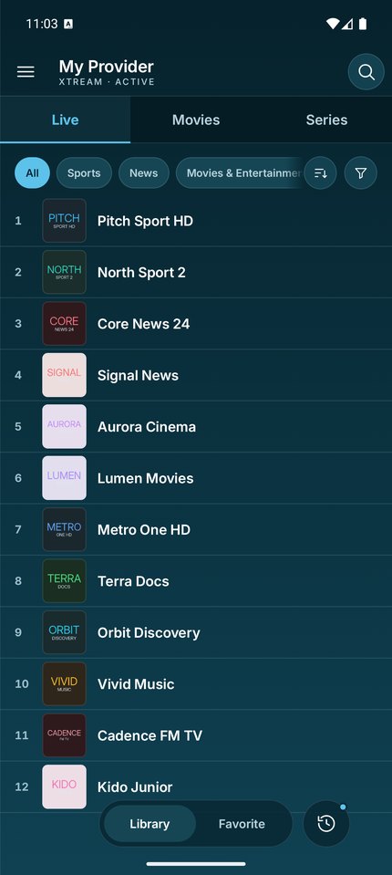This screenshot has height=875, width=392.
Task: Switch to the Library view
Action: tap(150, 824)
